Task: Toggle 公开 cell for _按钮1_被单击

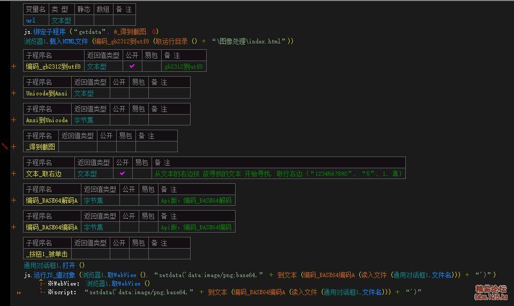Action: [x=119, y=254]
